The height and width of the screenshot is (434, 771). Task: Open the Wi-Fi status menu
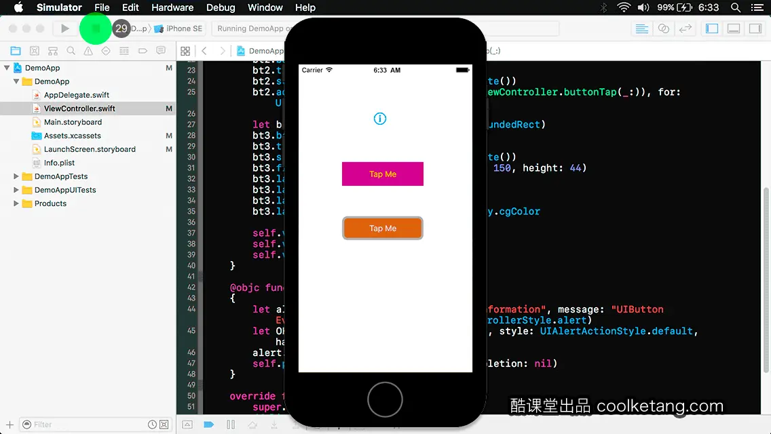pos(624,7)
